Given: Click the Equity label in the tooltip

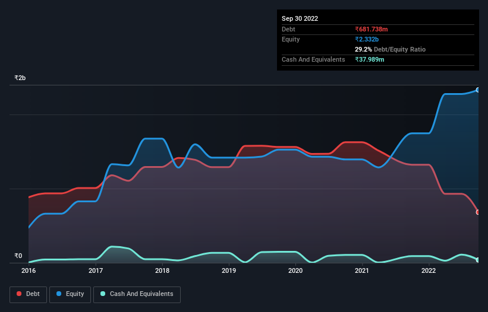Looking at the screenshot, I should pos(291,39).
